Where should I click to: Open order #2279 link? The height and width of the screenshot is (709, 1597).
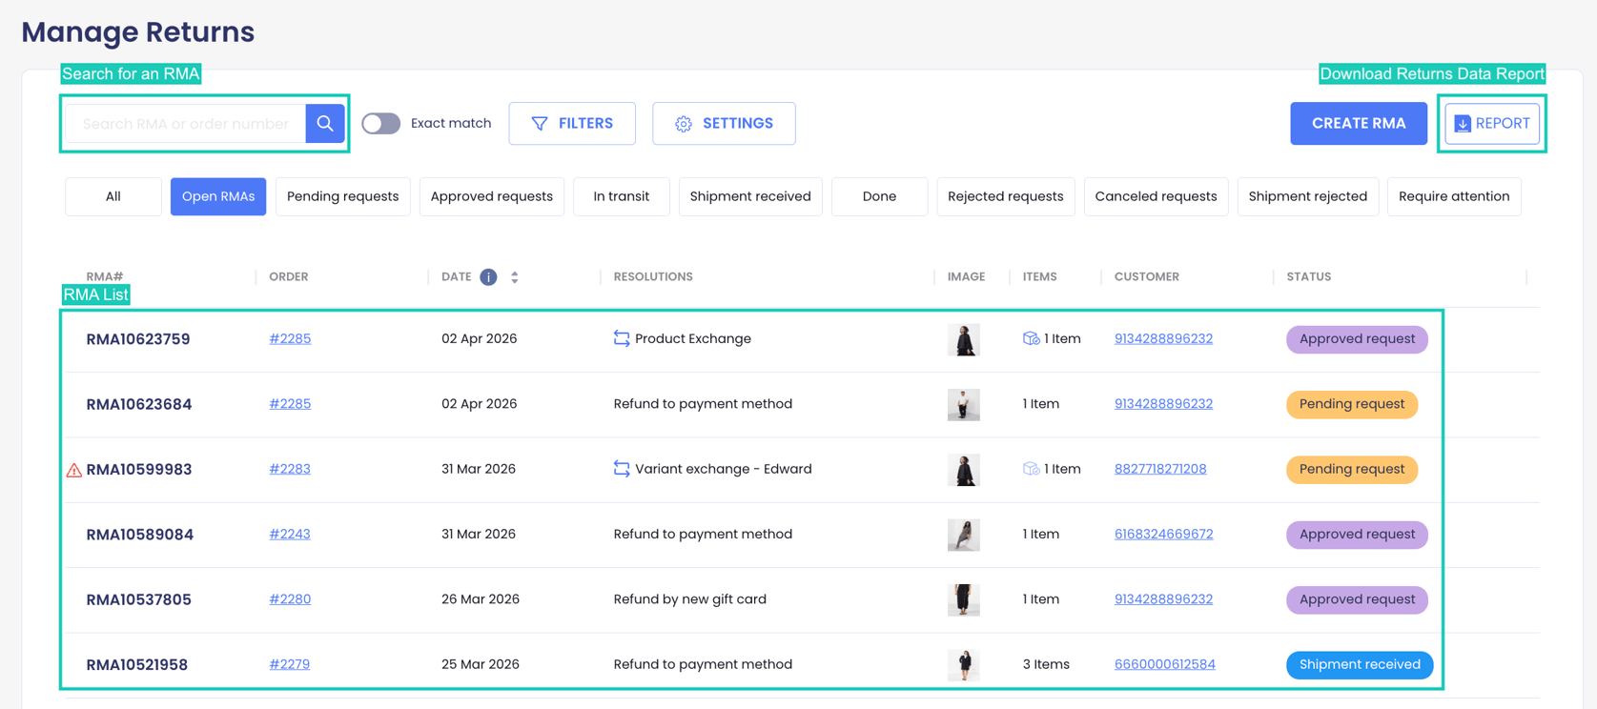[290, 664]
